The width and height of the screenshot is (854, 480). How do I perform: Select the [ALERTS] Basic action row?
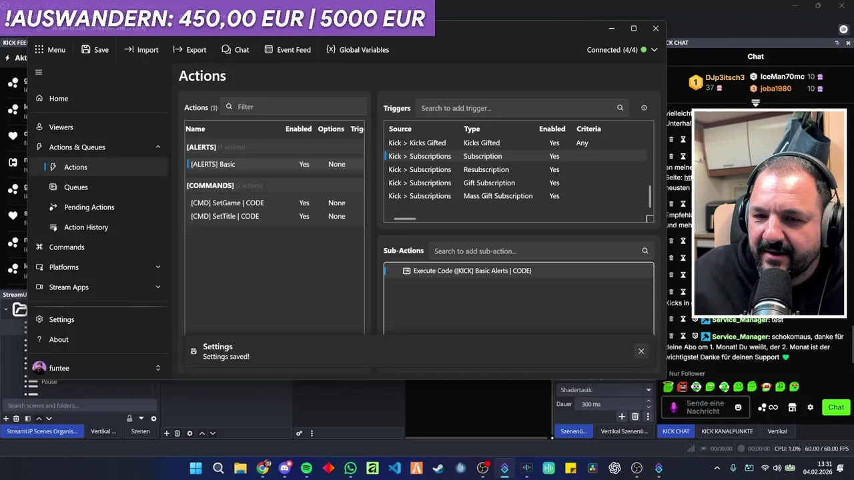pyautogui.click(x=274, y=164)
